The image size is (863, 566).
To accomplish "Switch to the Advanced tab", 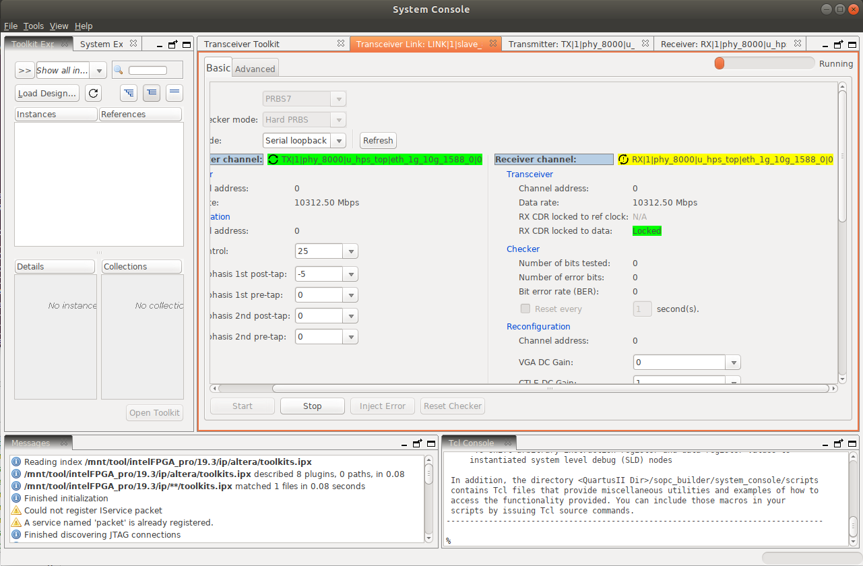I will pos(255,67).
